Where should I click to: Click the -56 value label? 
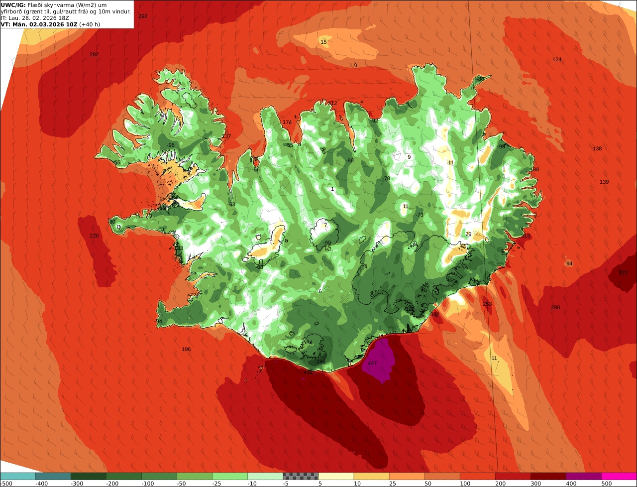pyautogui.click(x=256, y=170)
